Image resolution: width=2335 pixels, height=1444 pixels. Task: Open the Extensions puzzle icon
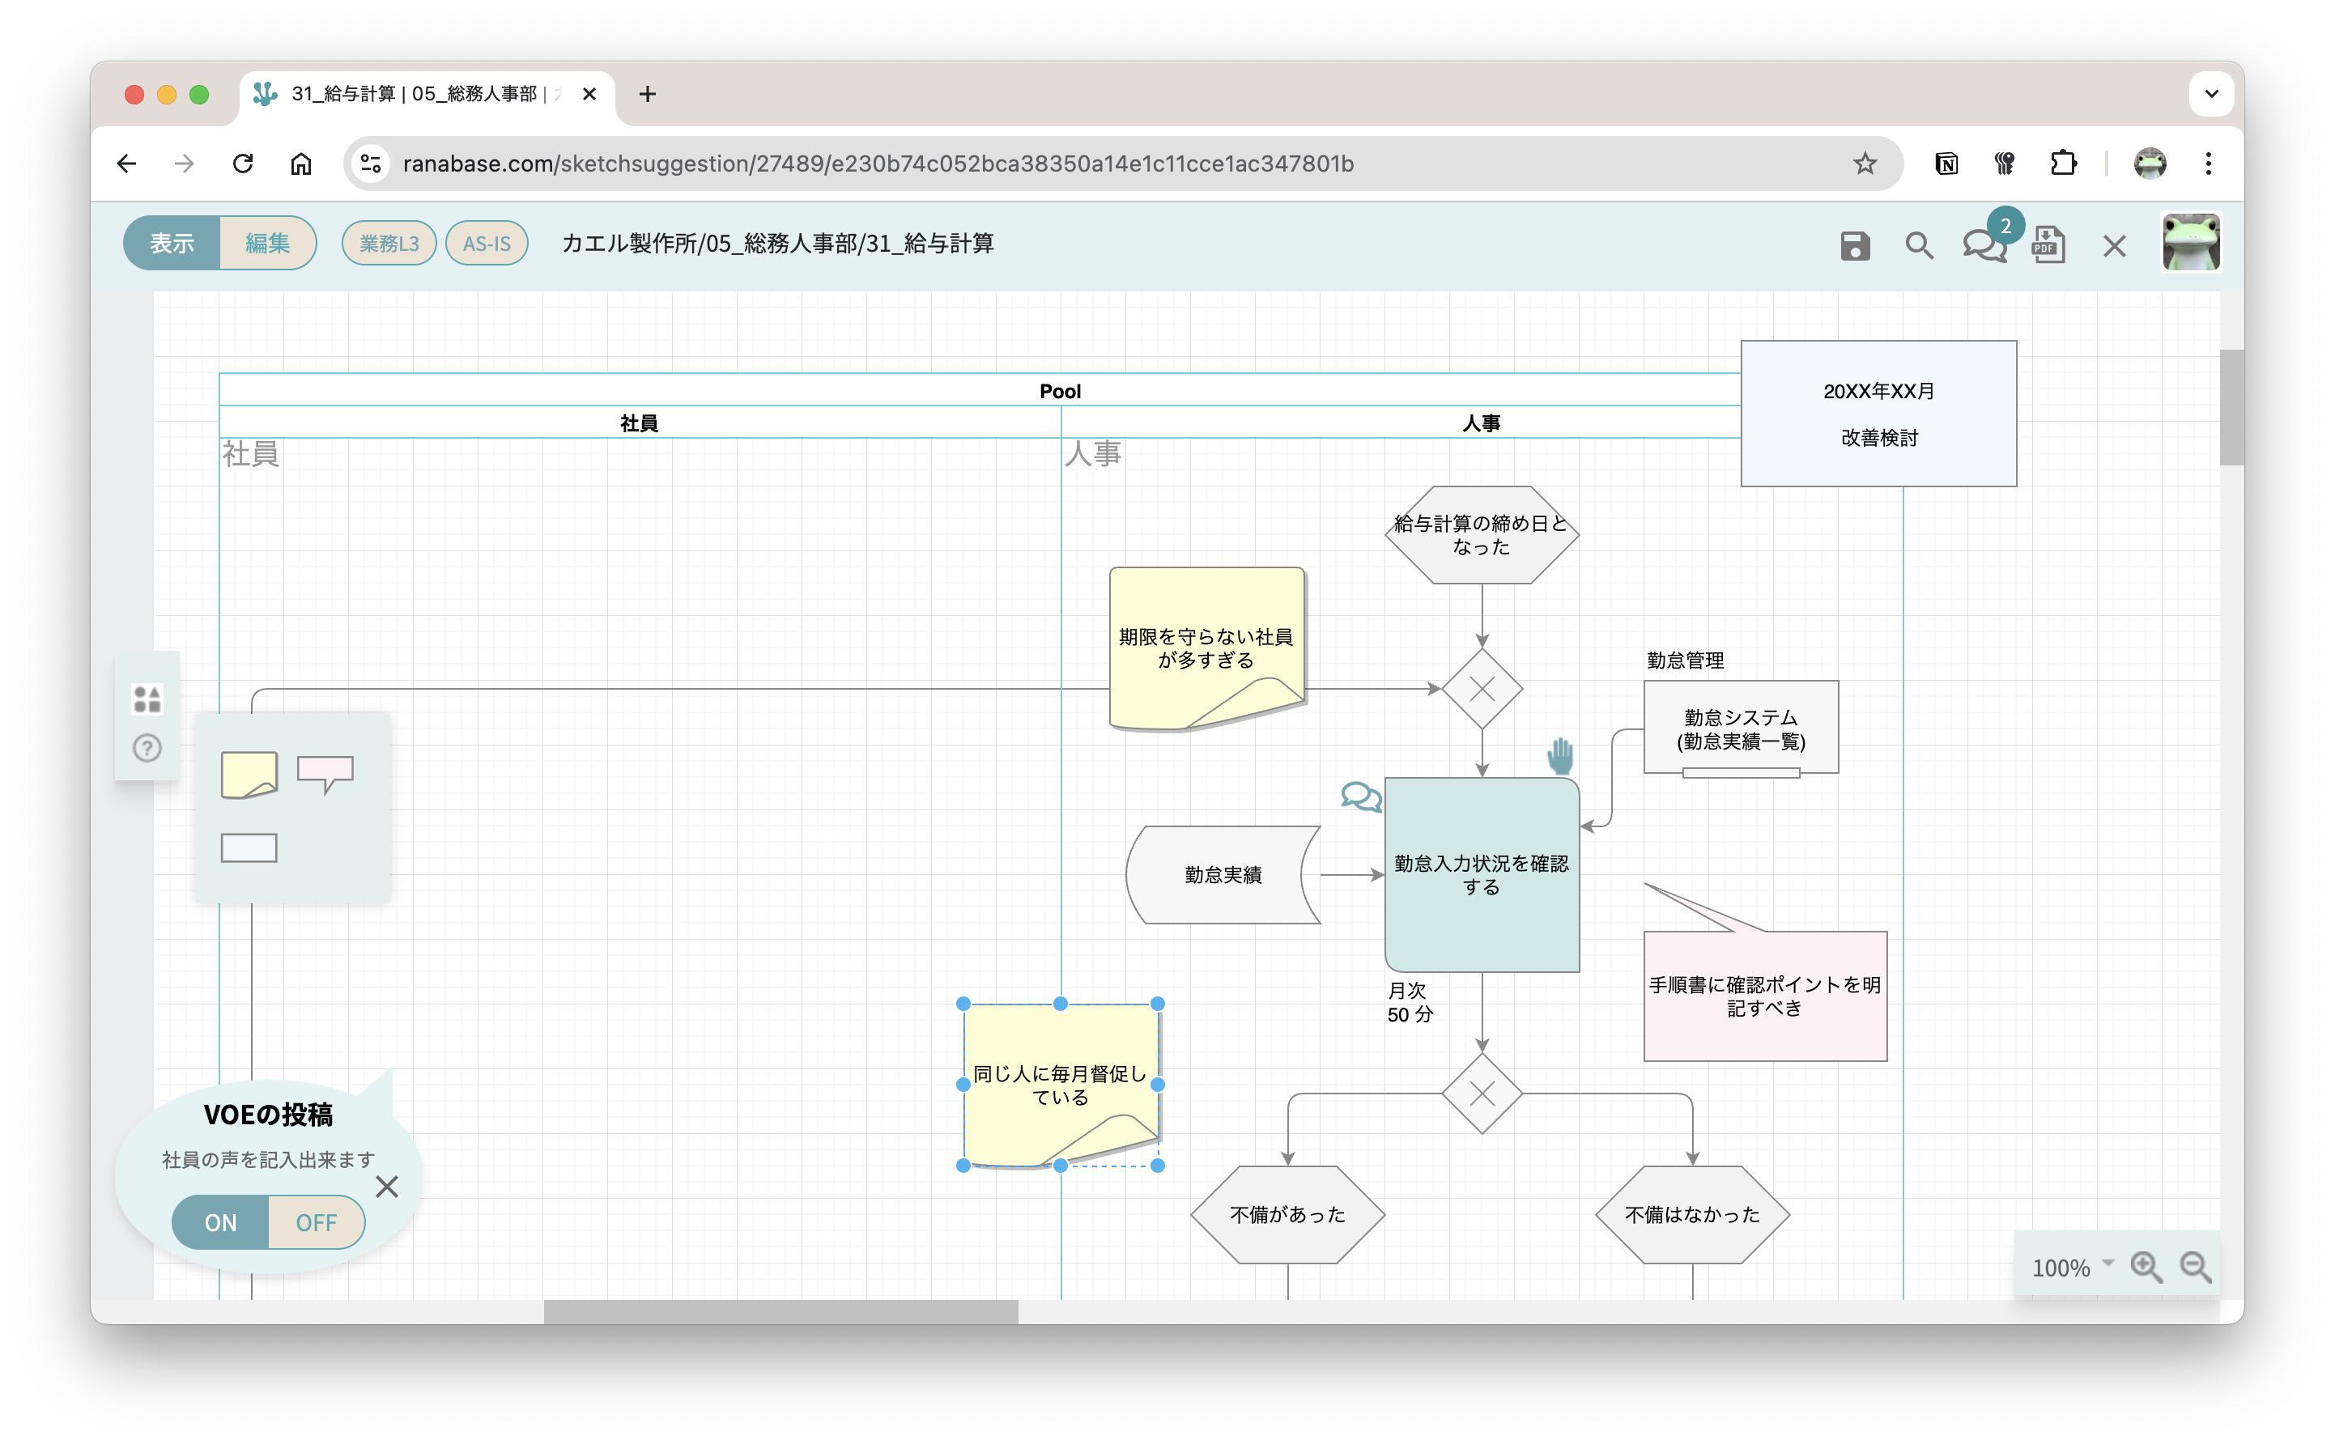[2063, 164]
